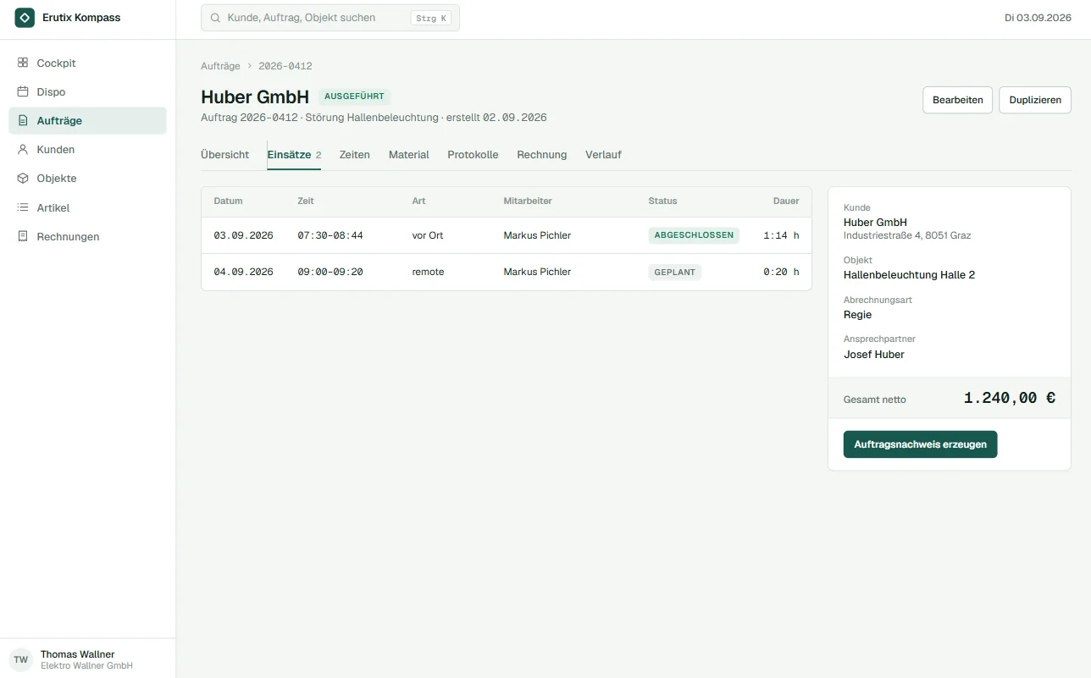This screenshot has height=678, width=1091.
Task: Open Rechnungen in the sidebar
Action: pos(87,236)
